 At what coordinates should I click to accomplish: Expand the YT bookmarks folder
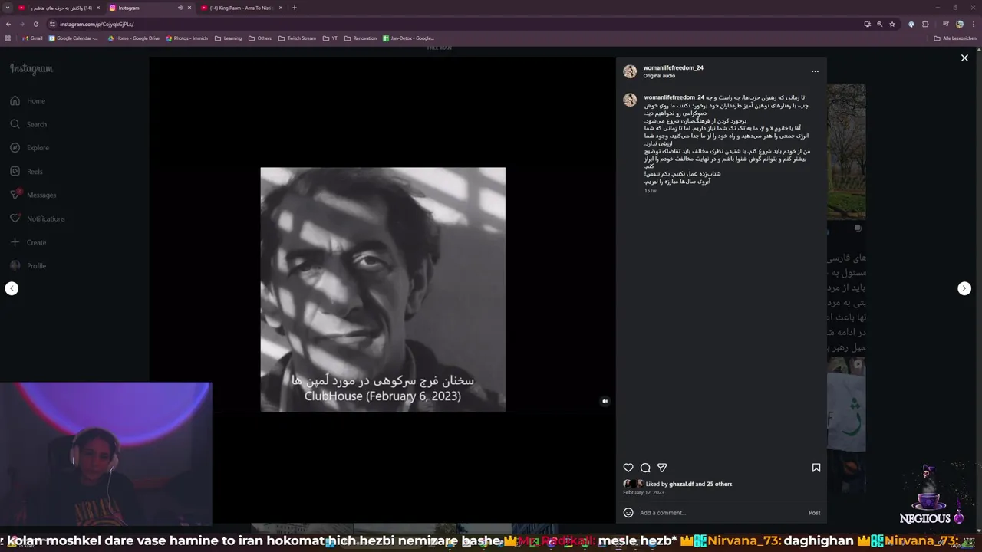coord(331,38)
